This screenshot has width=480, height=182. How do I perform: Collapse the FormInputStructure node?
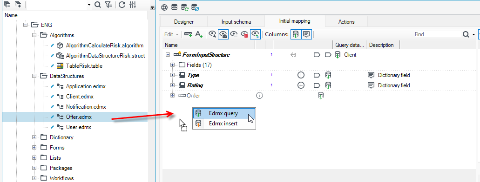point(168,55)
